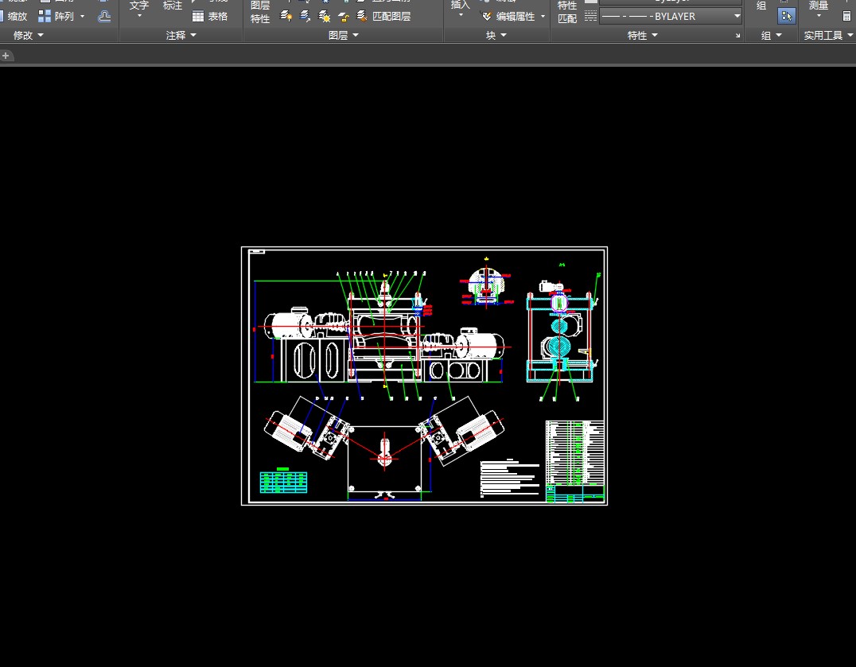Viewport: 856px width, 667px height.
Task: Expand the Group (组) panel
Action: point(772,36)
